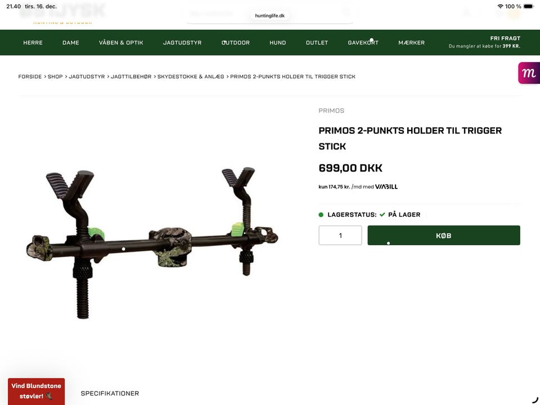Image resolution: width=540 pixels, height=405 pixels.
Task: Open VÅBEN & OPTIK category
Action: (121, 43)
